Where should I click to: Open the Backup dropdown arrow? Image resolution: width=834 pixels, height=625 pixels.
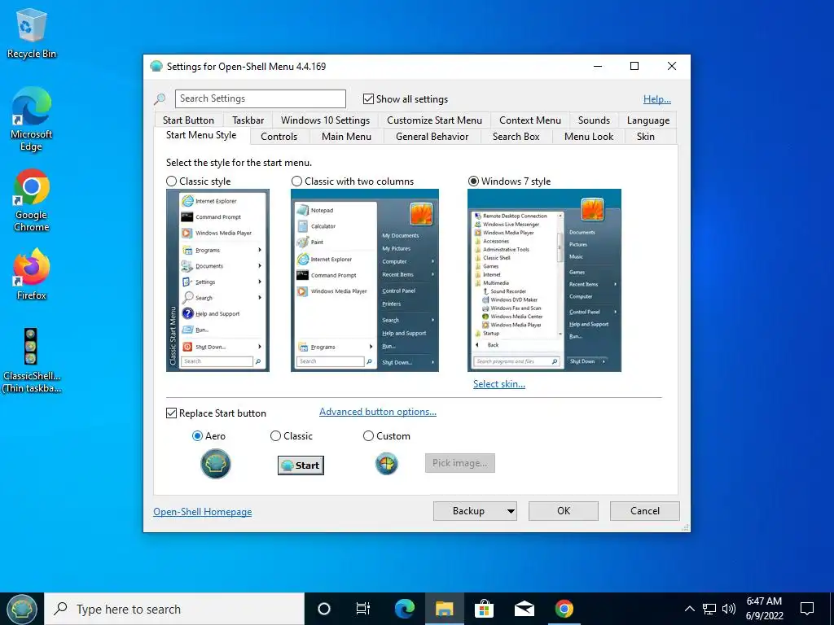pyautogui.click(x=511, y=511)
